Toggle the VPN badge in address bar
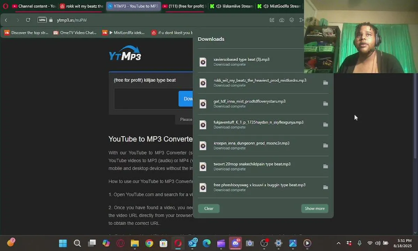418x251 pixels. tap(42, 20)
